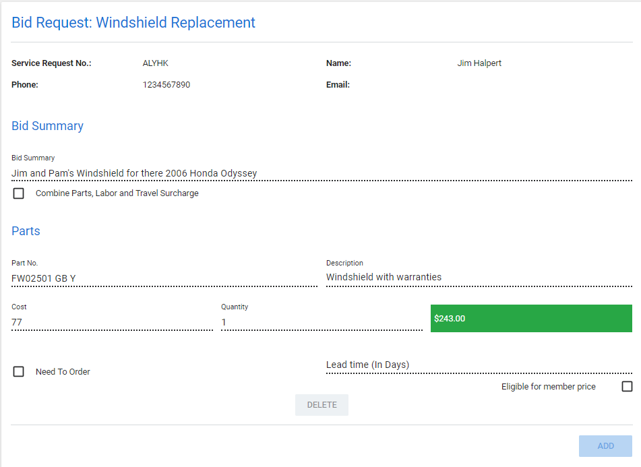Viewport: 641px width, 467px height.
Task: Click the Parts section heading
Action: [x=26, y=231]
